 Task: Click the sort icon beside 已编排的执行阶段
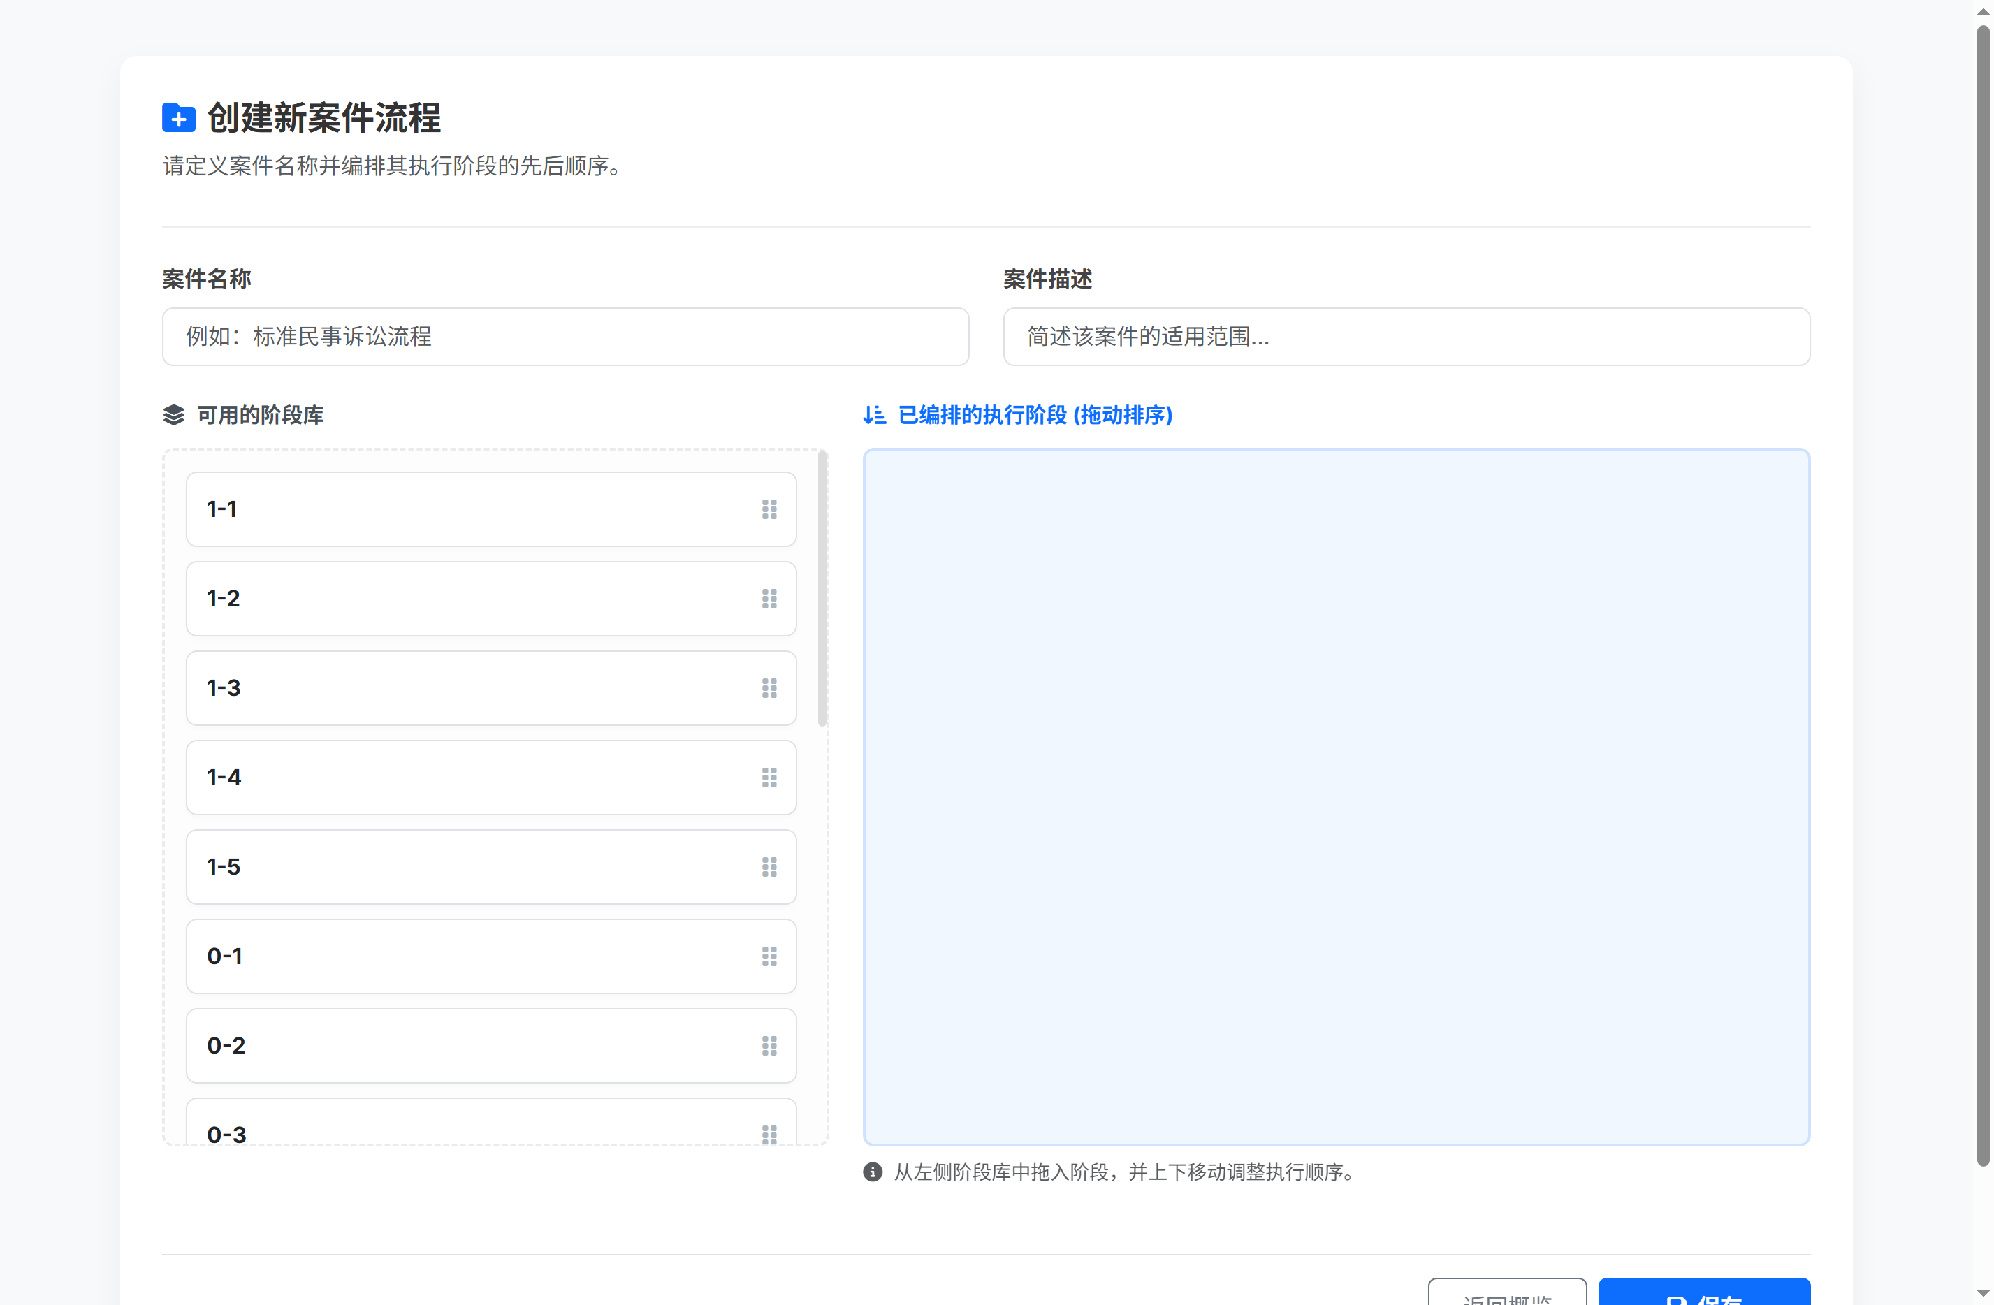click(874, 414)
